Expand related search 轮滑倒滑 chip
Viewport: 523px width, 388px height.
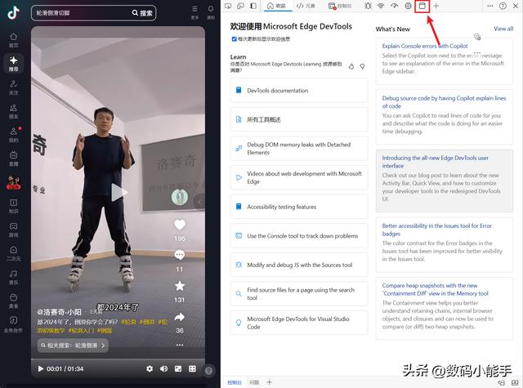tap(73, 346)
